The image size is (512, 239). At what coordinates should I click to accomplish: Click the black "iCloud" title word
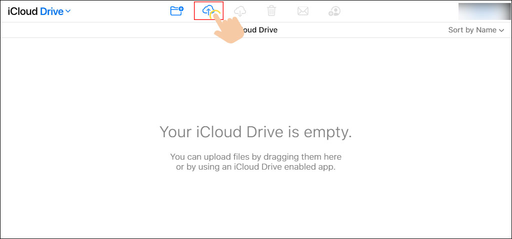(22, 11)
